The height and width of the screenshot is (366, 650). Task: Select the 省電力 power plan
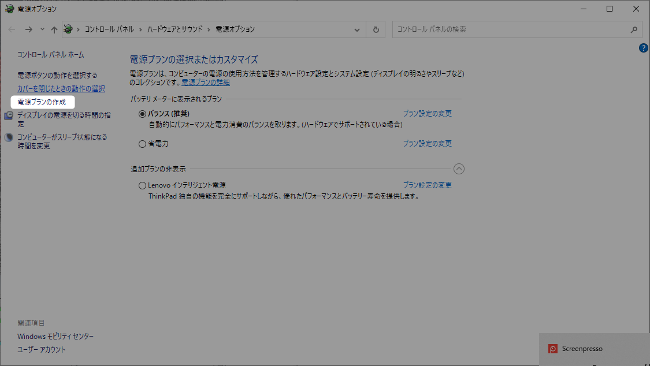pos(143,144)
